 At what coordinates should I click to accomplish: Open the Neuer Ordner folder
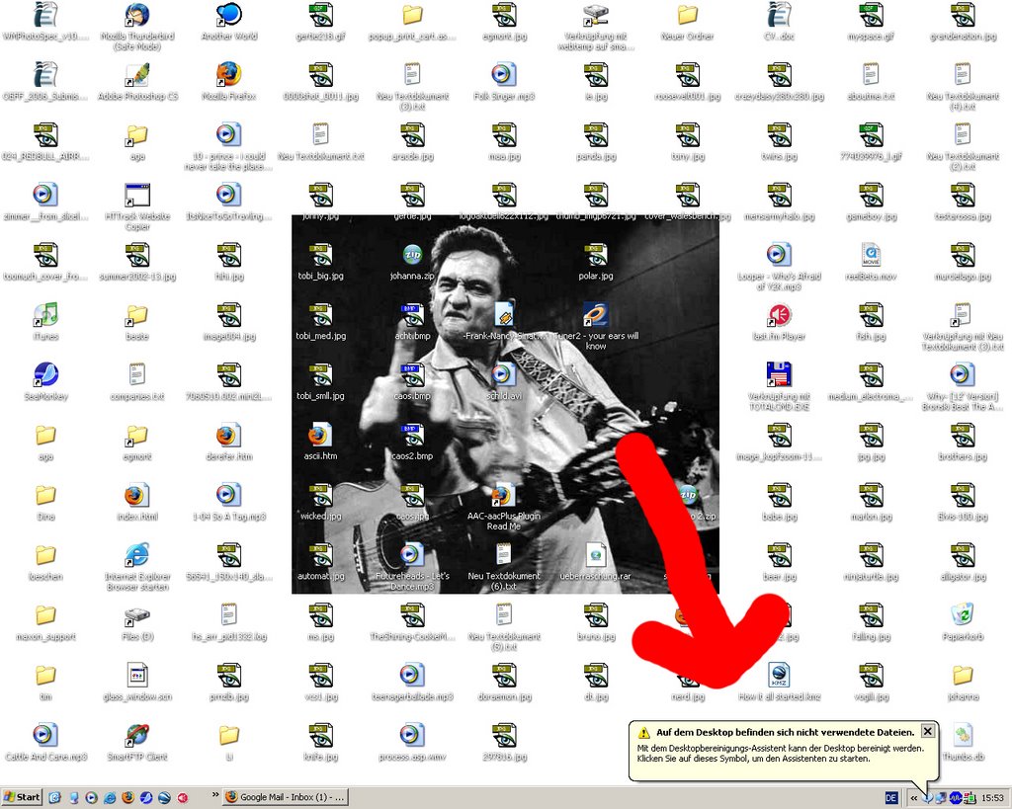[687, 15]
